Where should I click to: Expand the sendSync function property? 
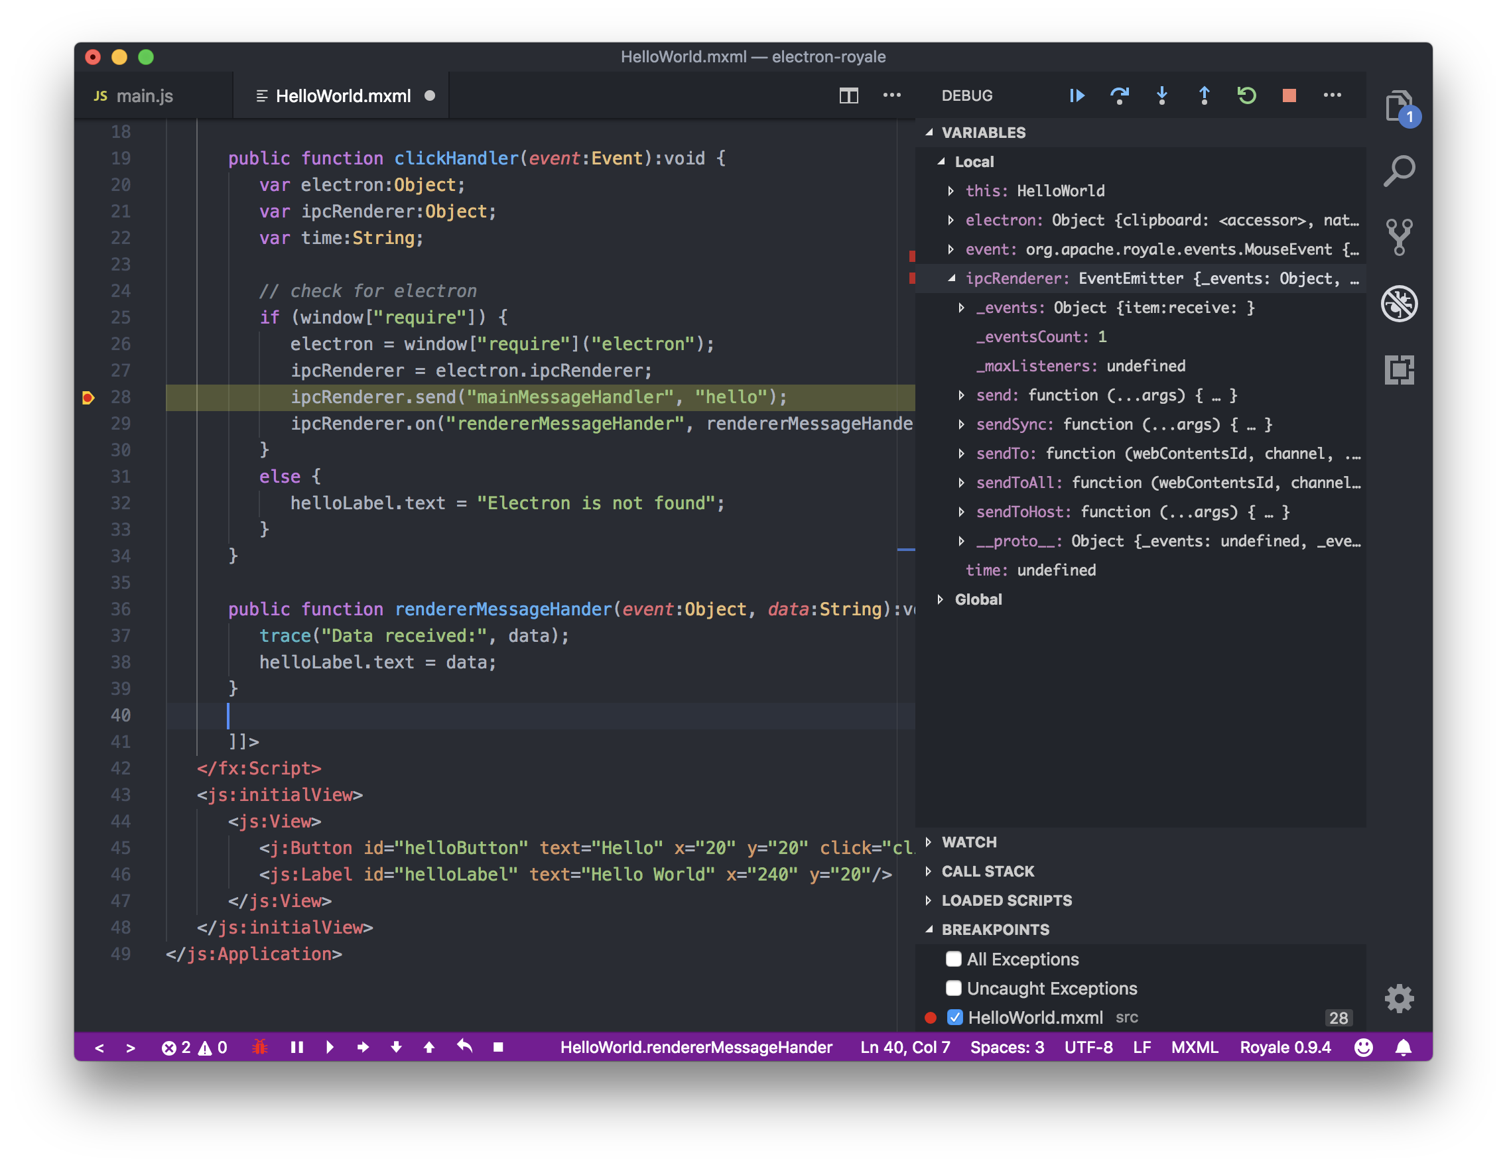click(x=962, y=424)
